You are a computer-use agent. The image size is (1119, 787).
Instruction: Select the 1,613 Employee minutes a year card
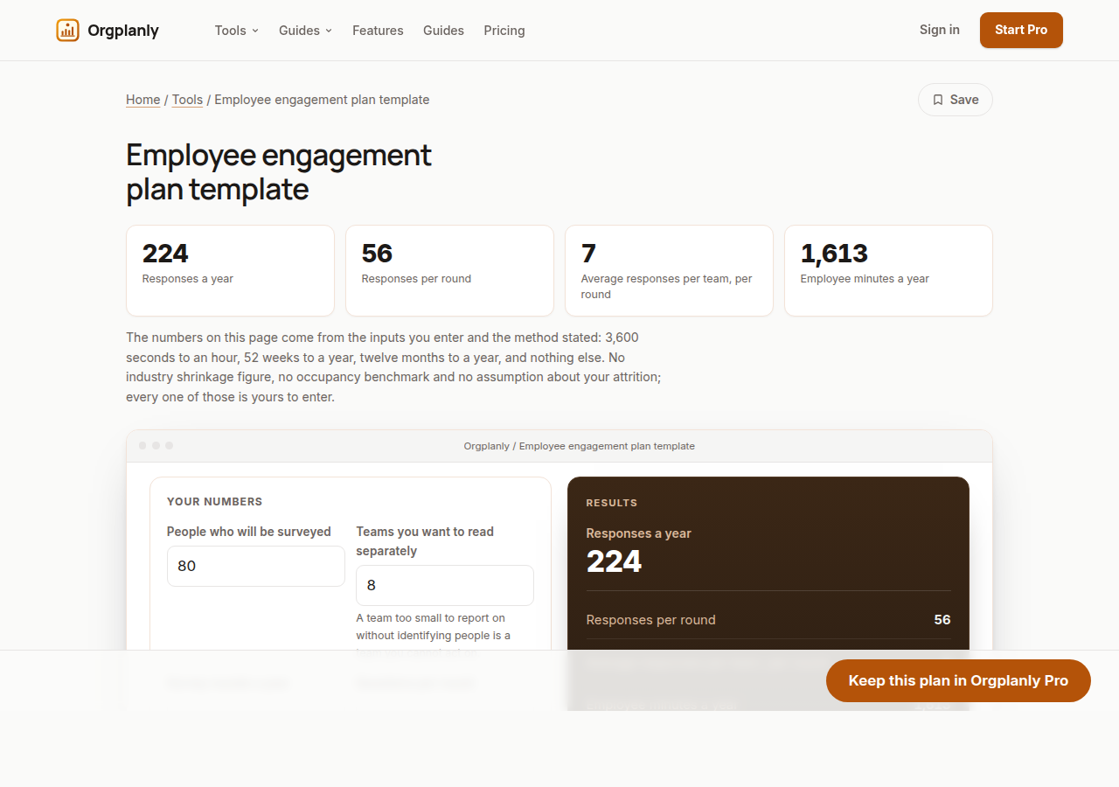click(888, 270)
